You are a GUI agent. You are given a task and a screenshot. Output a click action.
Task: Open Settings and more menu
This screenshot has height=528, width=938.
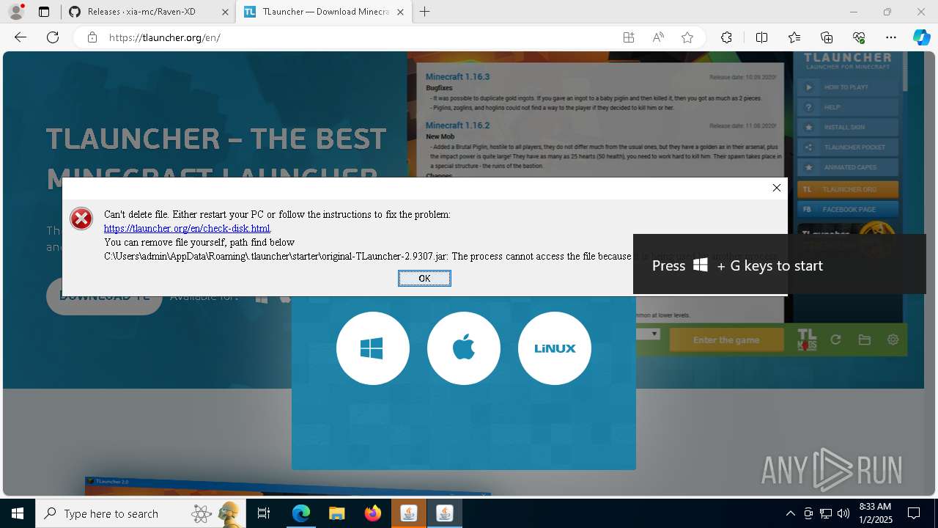click(891, 37)
